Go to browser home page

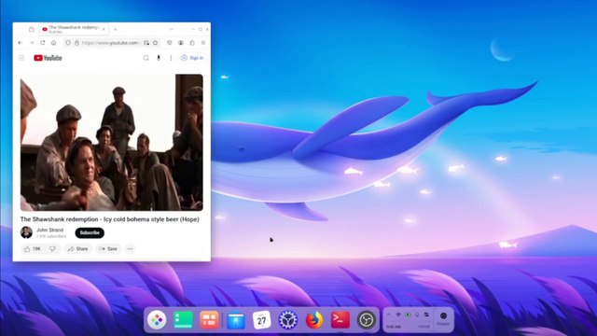click(54, 43)
